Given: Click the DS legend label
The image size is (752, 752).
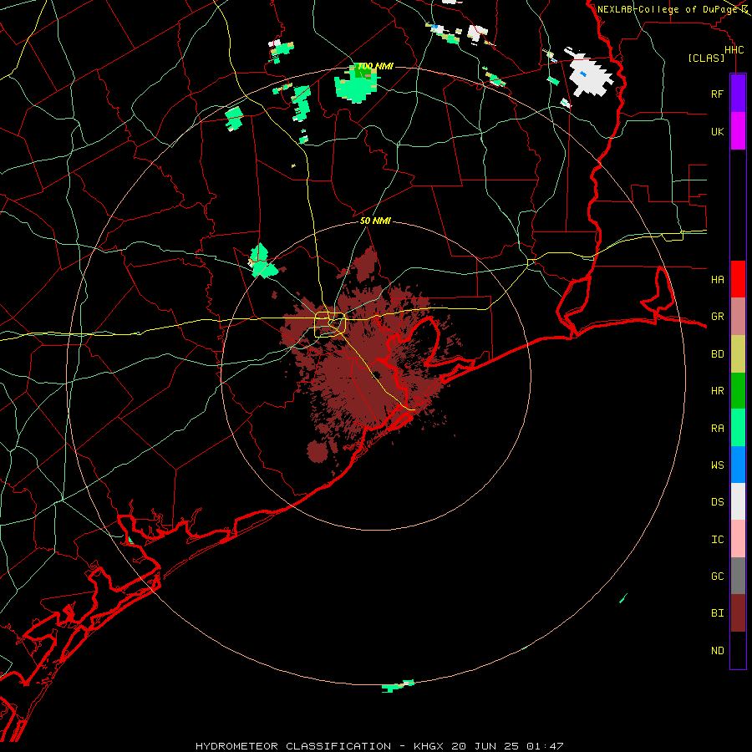Looking at the screenshot, I should tap(717, 502).
